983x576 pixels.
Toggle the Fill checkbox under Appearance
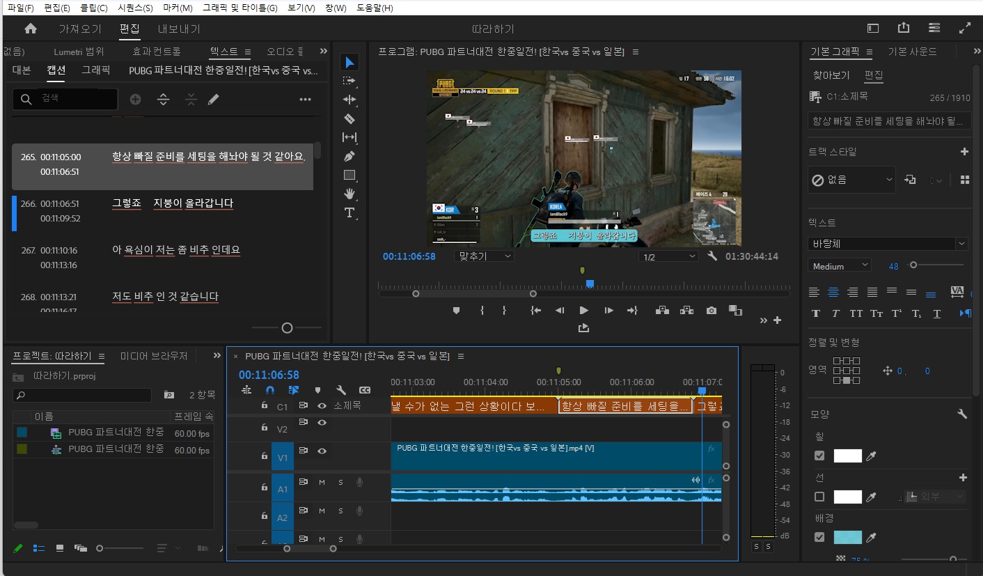819,456
